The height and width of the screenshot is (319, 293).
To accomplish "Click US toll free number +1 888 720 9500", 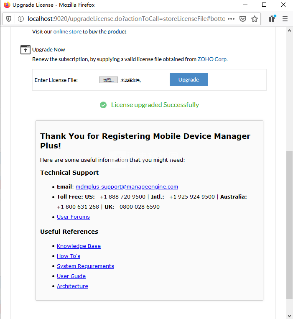I will 122,197.
